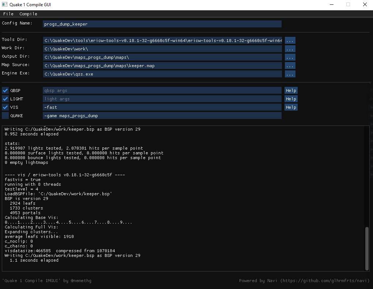The width and height of the screenshot is (373, 289).
Task: Disable the LIGHT compile stage
Action: [5, 99]
